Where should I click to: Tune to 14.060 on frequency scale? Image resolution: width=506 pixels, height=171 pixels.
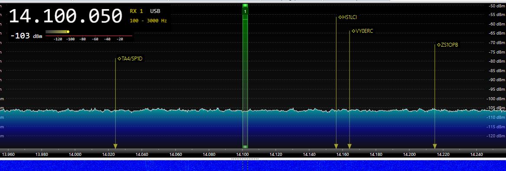(175, 155)
